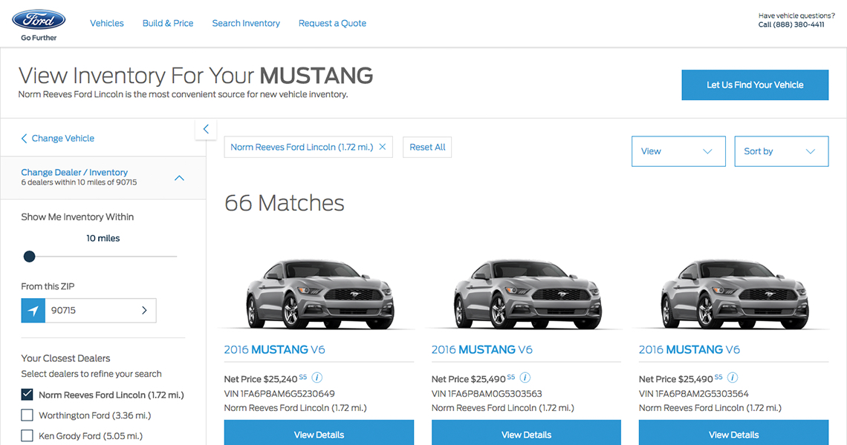
Task: Check the Worthington Ford dealer box
Action: 27,415
